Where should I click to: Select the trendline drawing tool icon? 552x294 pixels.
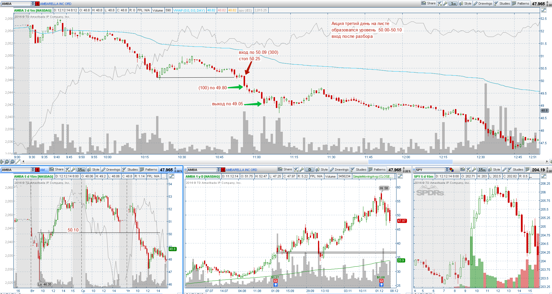(x=18, y=162)
